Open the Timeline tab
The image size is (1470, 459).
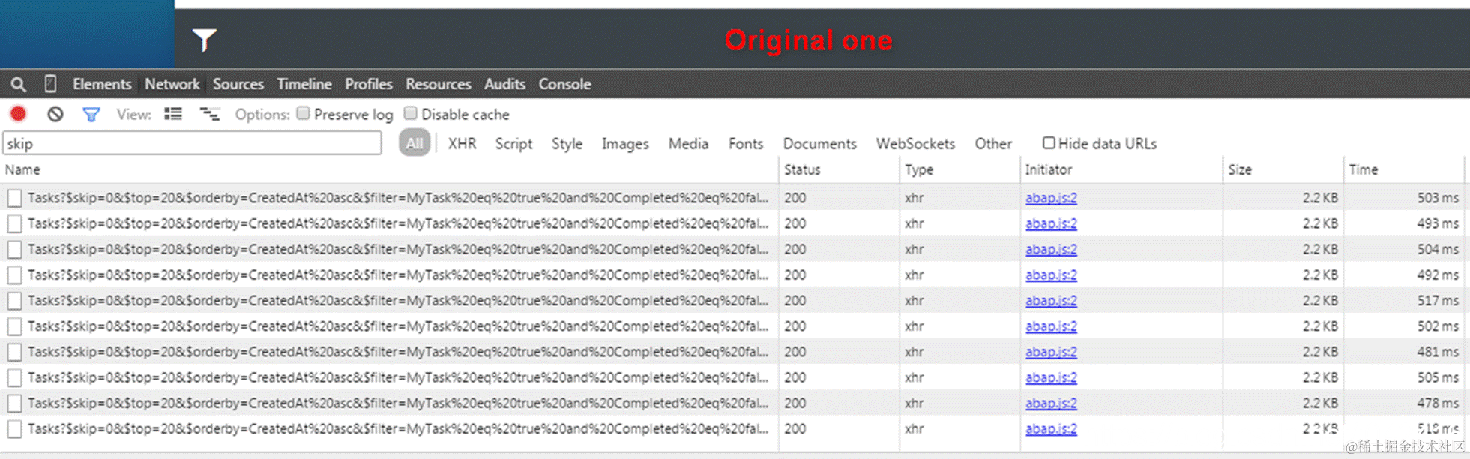click(x=304, y=84)
